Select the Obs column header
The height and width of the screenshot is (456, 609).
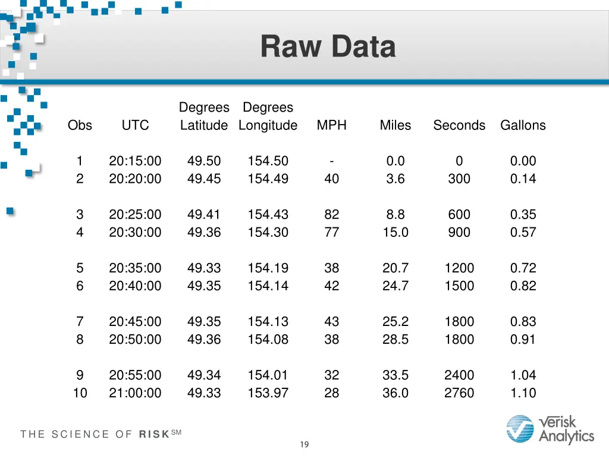80,125
